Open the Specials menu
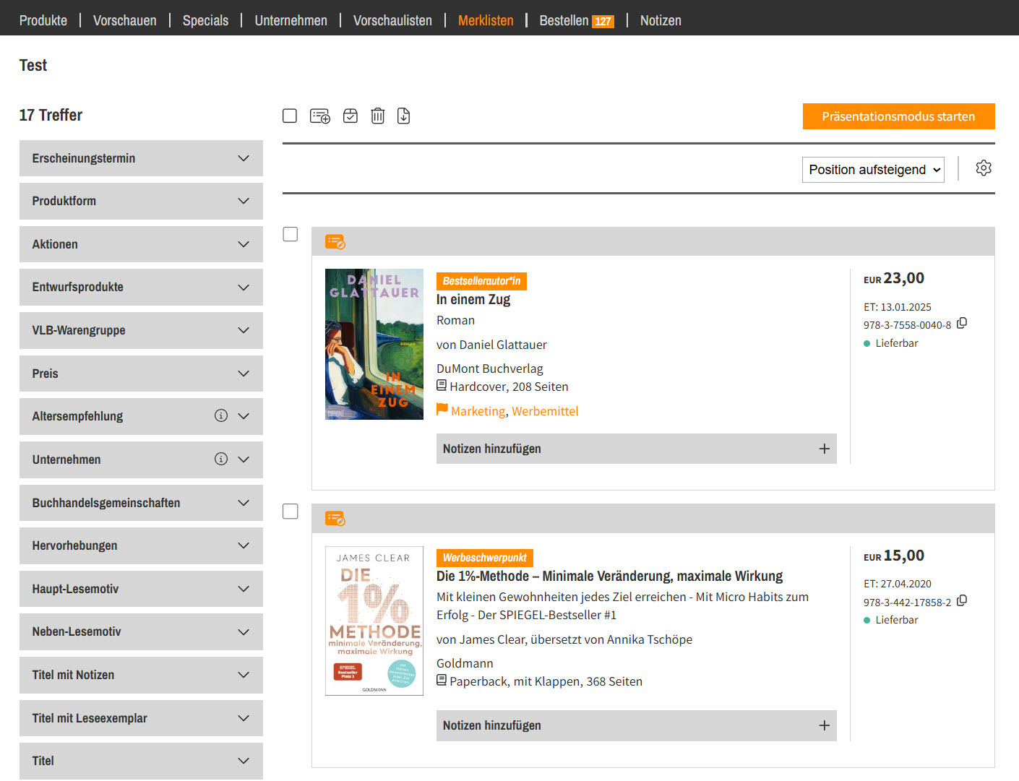This screenshot has width=1019, height=781. tap(205, 20)
